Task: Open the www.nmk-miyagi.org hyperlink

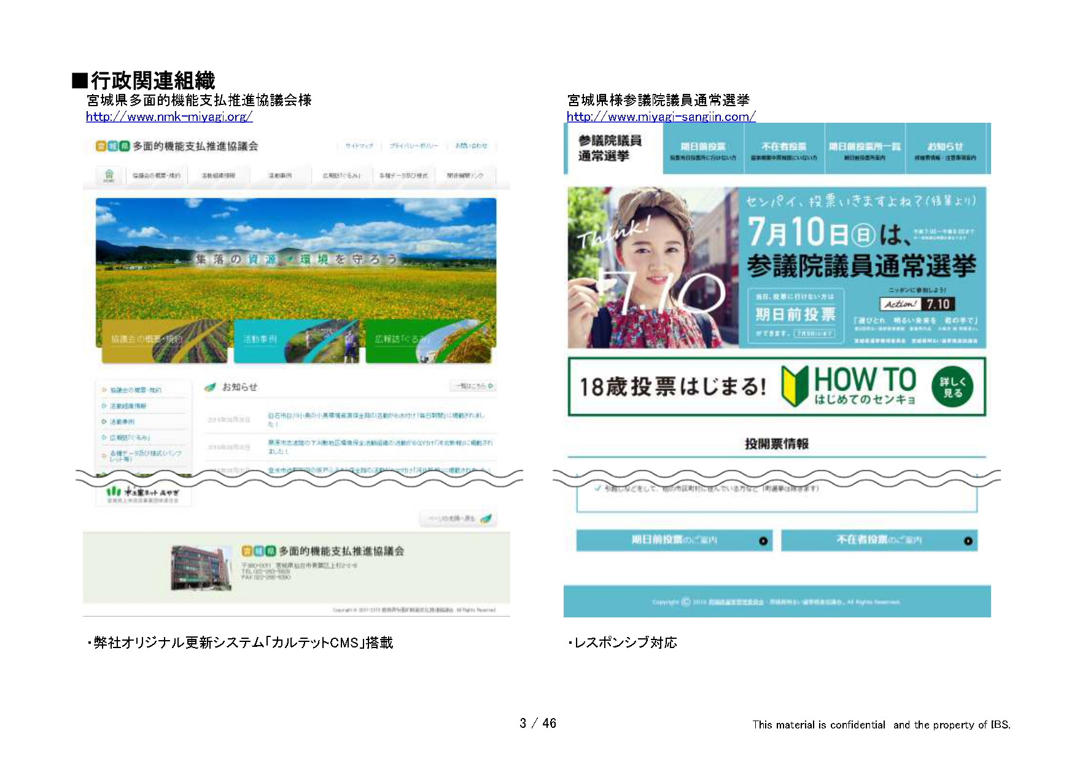Action: click(169, 117)
